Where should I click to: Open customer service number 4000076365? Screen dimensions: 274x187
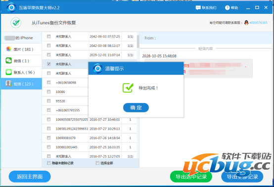(x=258, y=23)
